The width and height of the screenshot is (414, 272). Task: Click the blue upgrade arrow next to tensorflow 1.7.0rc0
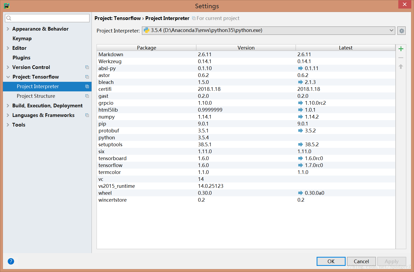point(300,165)
